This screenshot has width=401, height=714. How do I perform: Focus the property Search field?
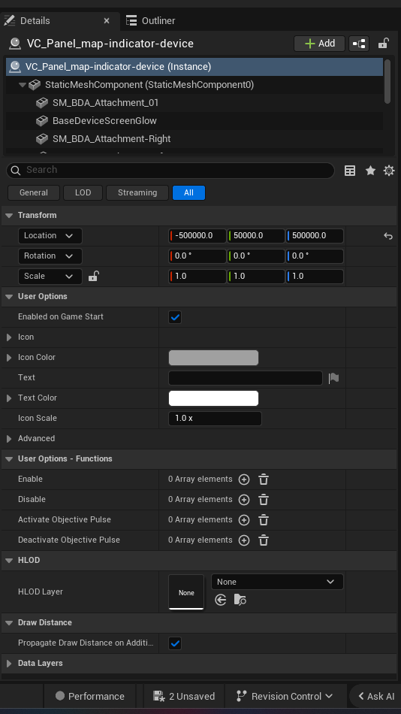(x=170, y=171)
